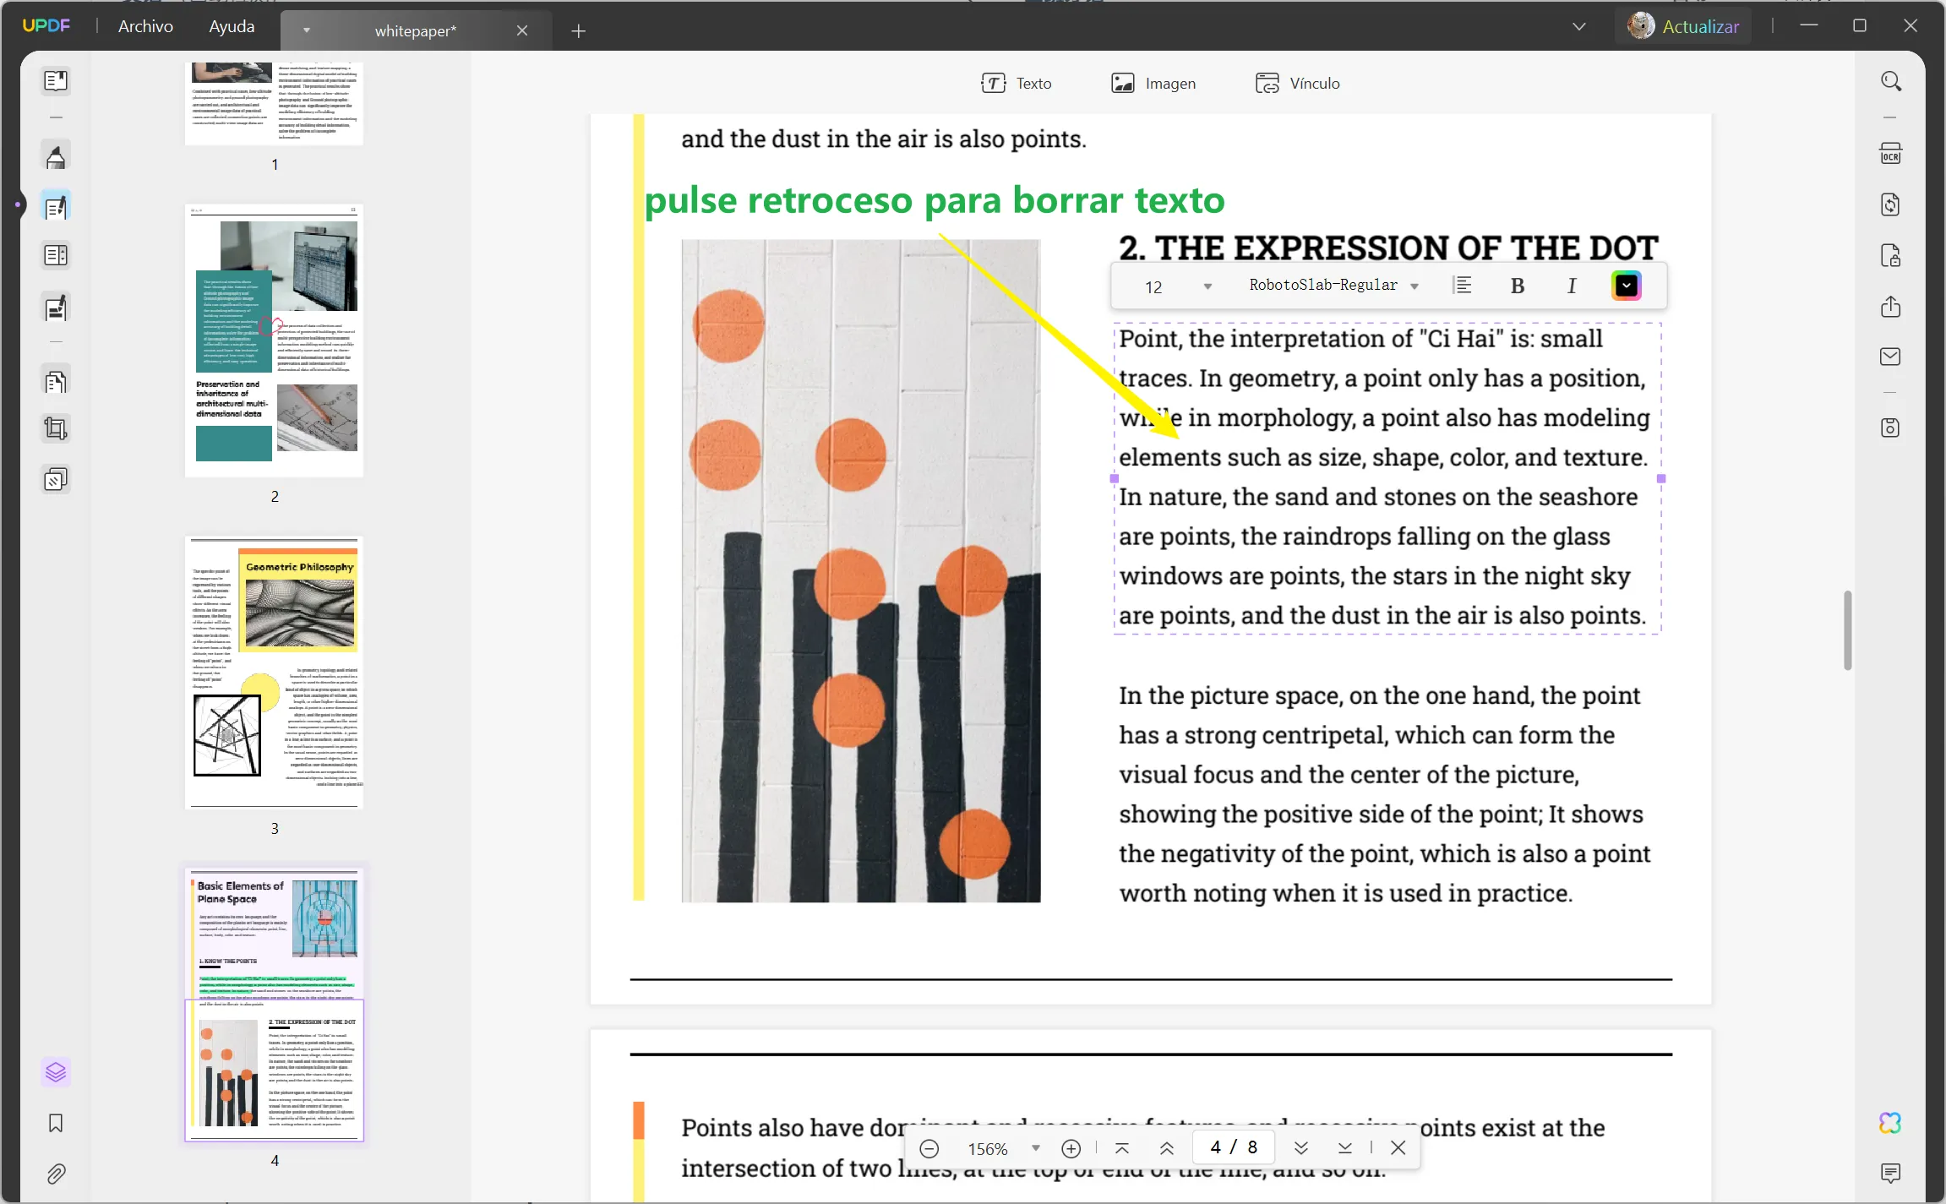
Task: Open the Search magnifier icon
Action: (x=1891, y=81)
